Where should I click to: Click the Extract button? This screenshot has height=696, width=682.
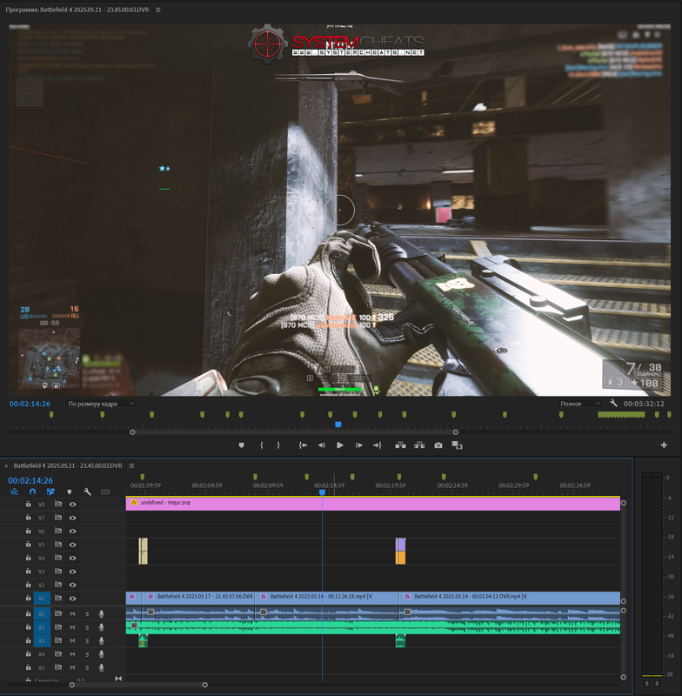tap(419, 445)
